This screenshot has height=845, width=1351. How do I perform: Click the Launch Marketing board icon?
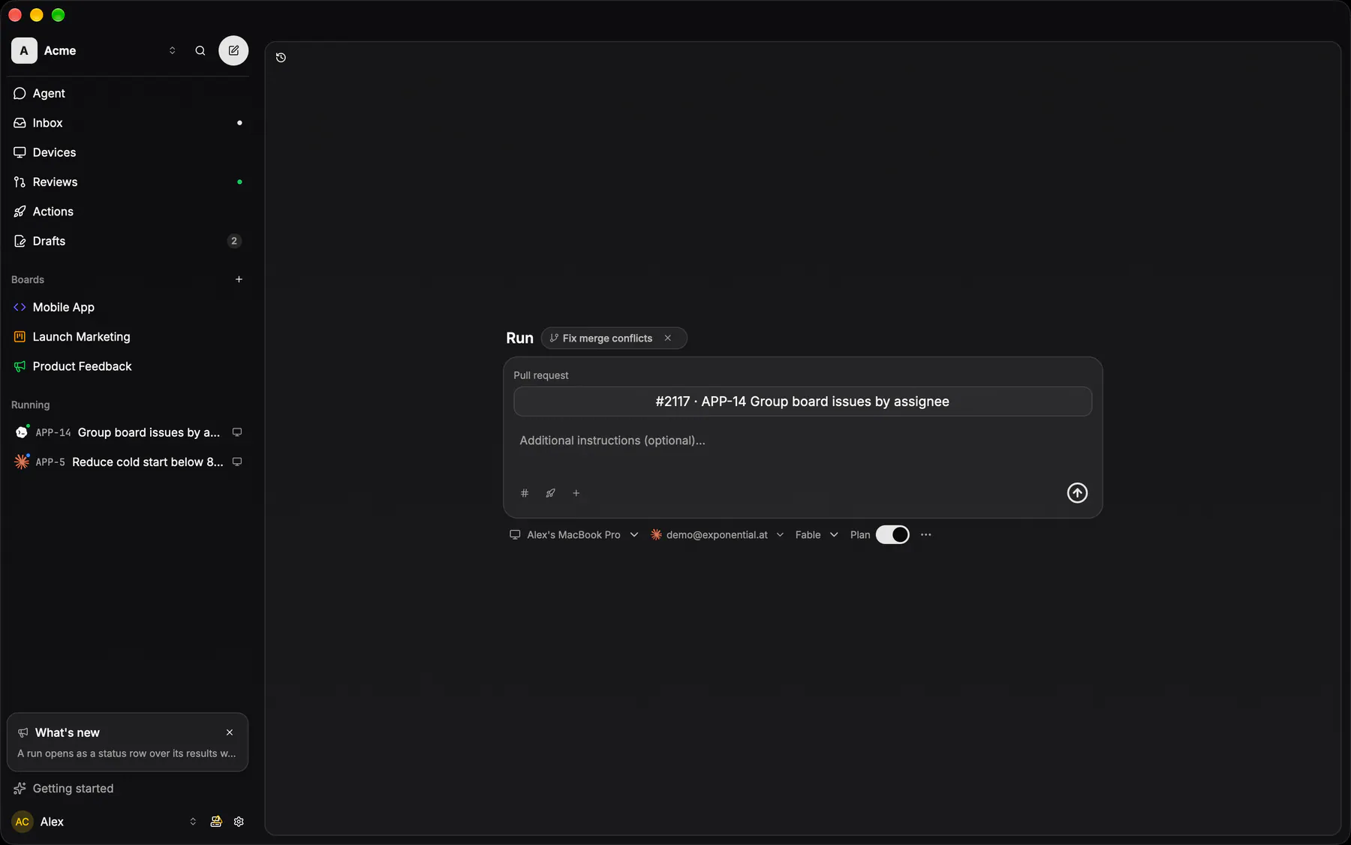(x=20, y=337)
